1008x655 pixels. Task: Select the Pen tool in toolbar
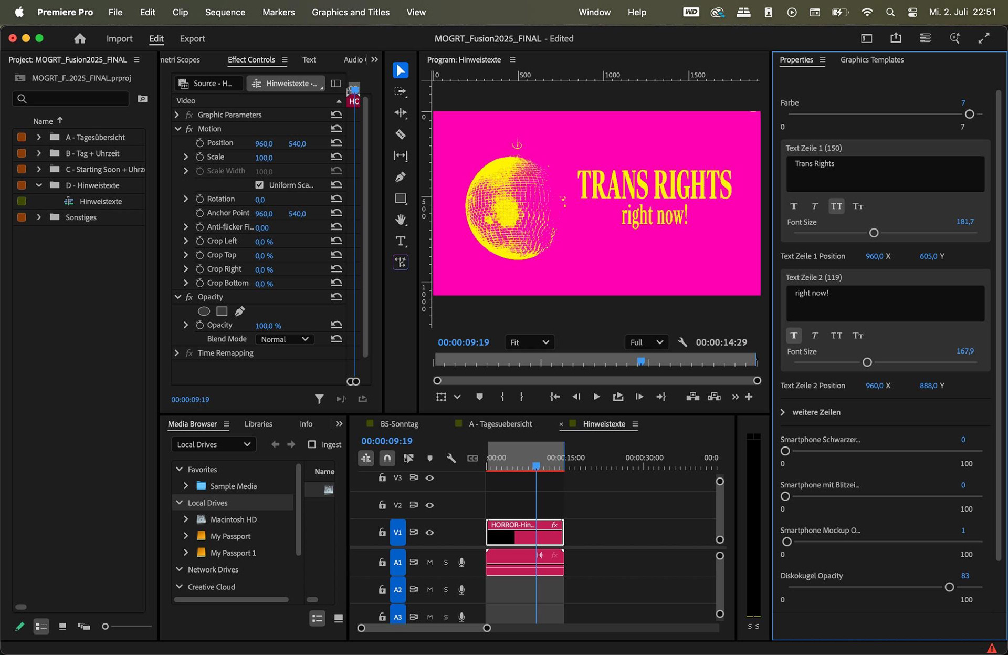401,177
